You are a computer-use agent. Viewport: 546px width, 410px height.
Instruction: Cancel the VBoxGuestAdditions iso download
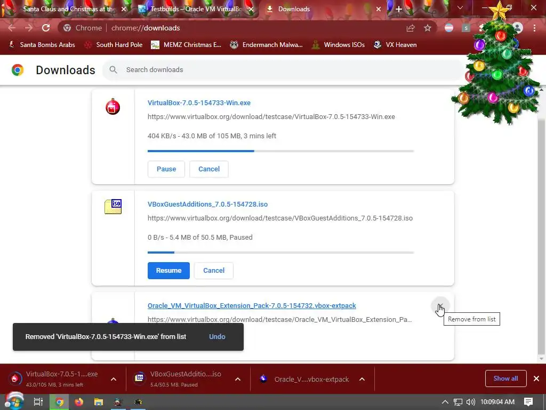point(214,271)
